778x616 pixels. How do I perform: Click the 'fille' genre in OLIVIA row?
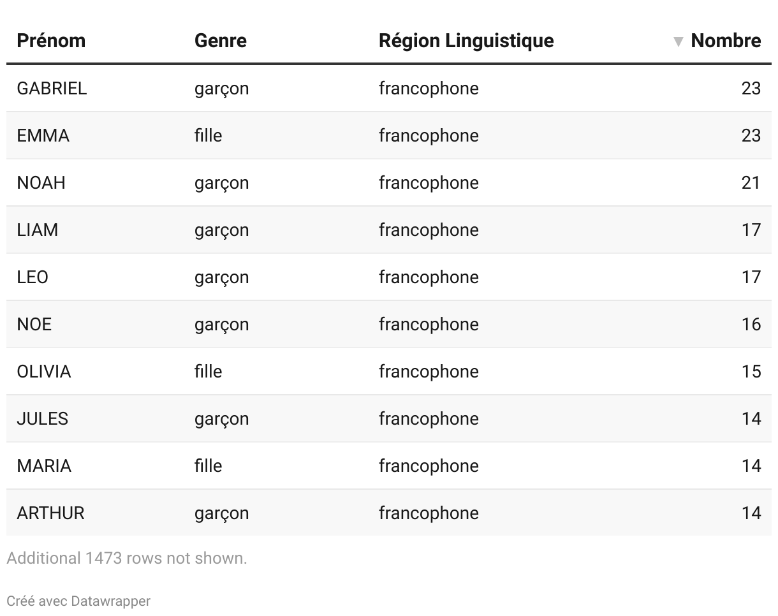[x=209, y=371]
